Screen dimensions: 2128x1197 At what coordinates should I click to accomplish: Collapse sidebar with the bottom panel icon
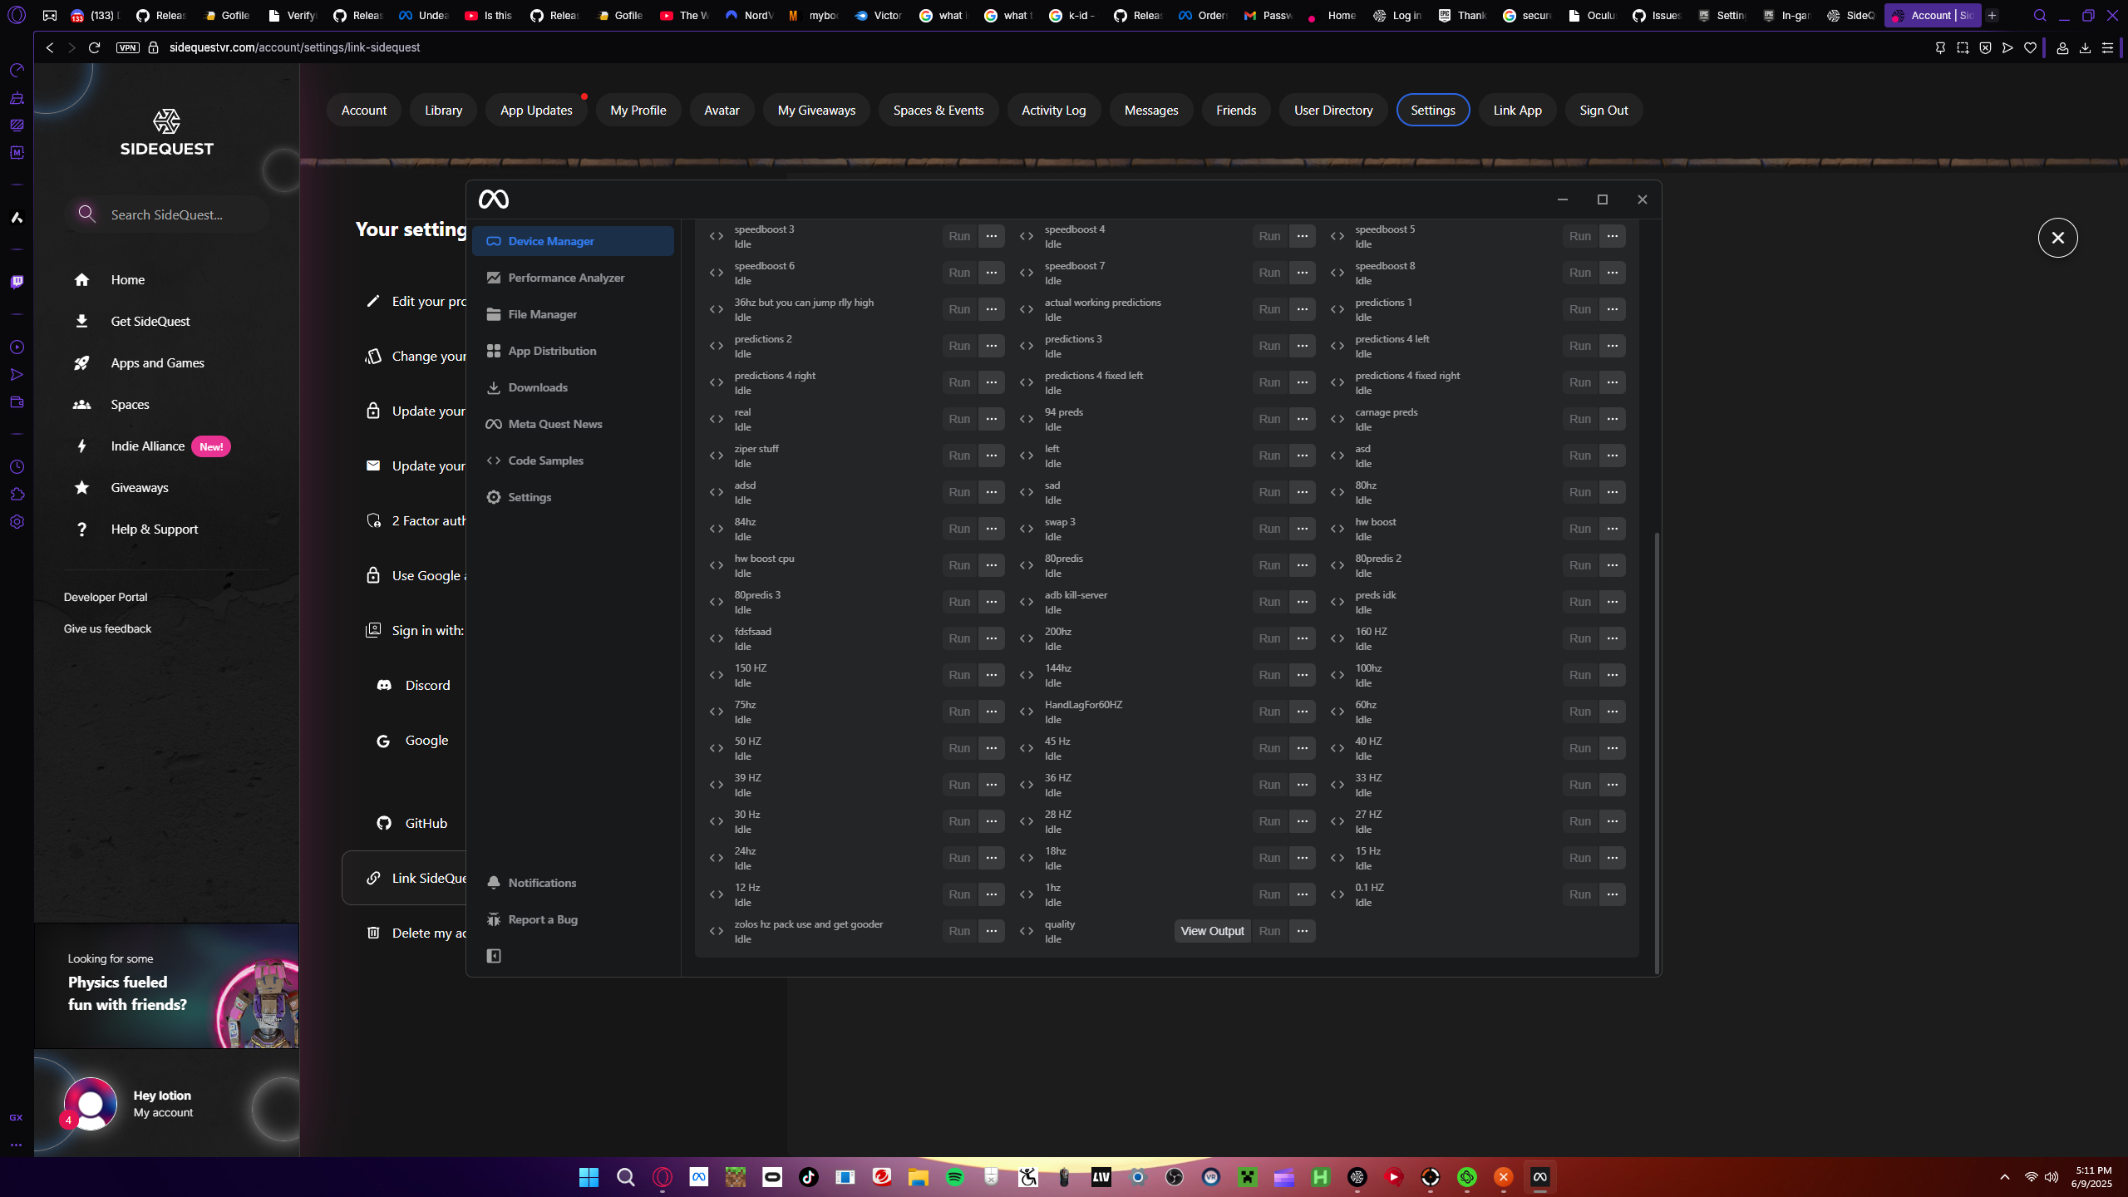pyautogui.click(x=494, y=956)
